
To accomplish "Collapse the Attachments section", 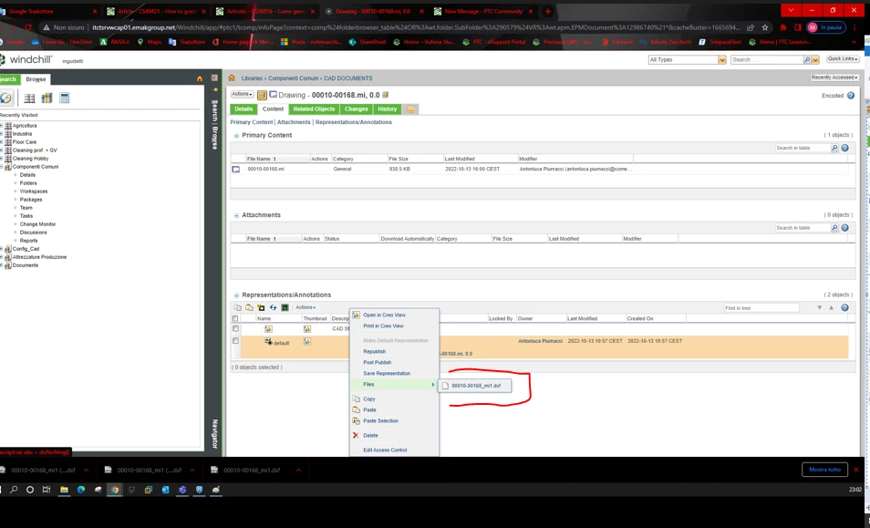I will coord(236,216).
